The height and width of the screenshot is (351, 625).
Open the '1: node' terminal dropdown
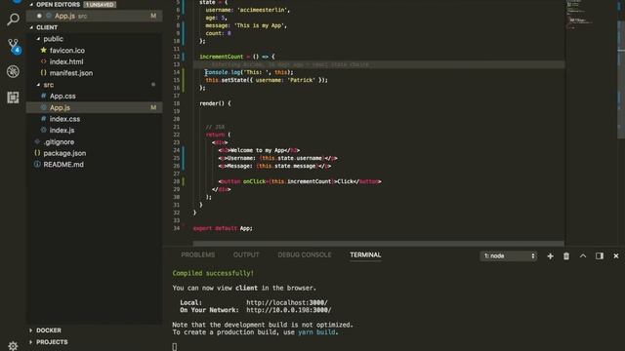pyautogui.click(x=508, y=255)
